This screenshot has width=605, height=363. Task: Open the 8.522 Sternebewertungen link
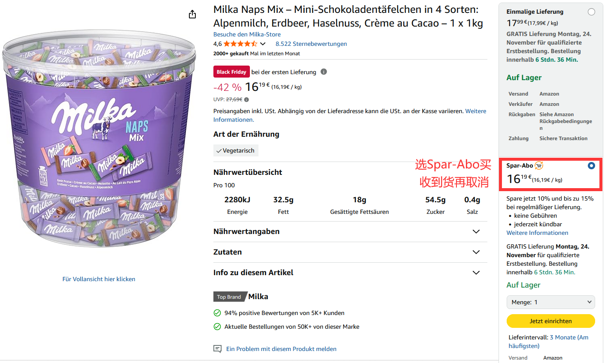coord(311,44)
